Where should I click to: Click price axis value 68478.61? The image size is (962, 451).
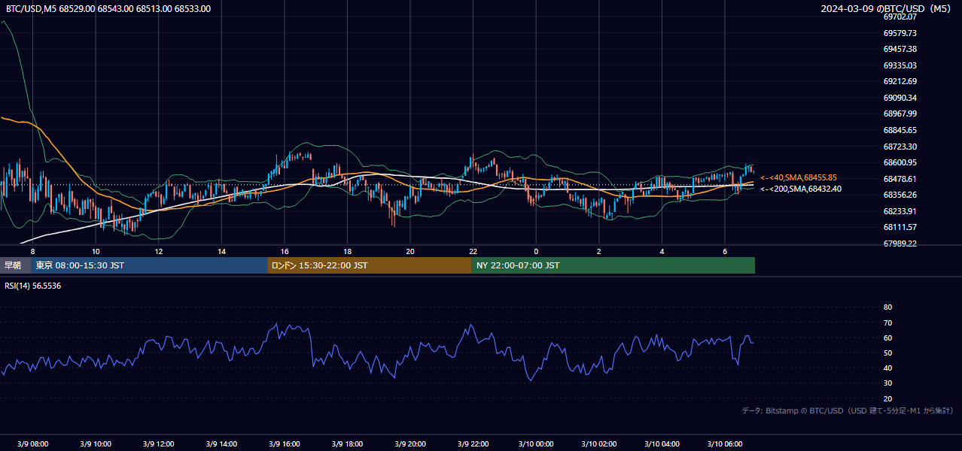click(900, 179)
